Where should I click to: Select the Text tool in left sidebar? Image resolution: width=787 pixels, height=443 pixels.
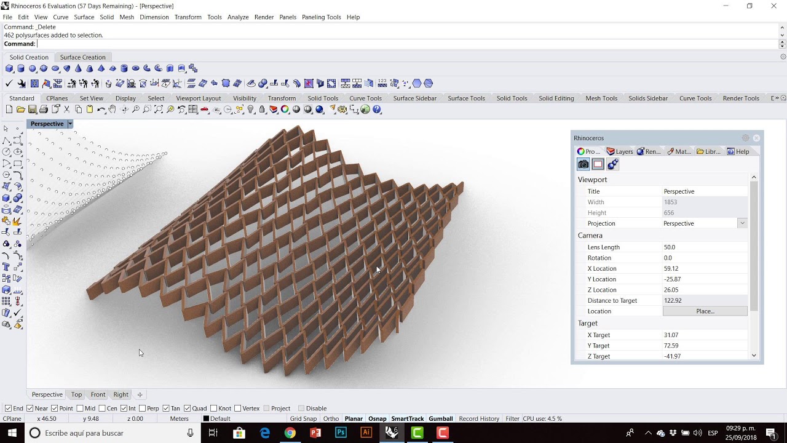(6, 267)
